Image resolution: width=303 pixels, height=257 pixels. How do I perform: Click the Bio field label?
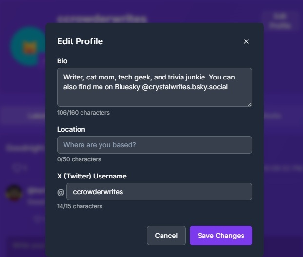62,61
